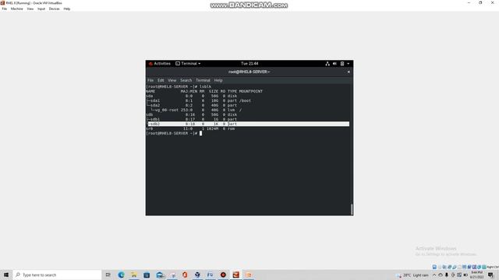Open Task View on the Windows taskbar
The image size is (499, 280).
108,275
